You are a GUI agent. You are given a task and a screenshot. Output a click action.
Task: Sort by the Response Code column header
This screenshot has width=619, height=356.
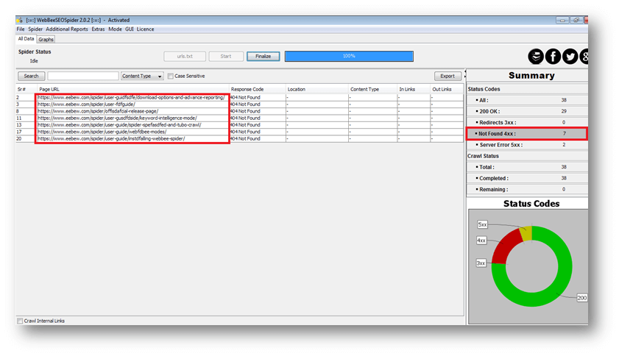pos(258,89)
